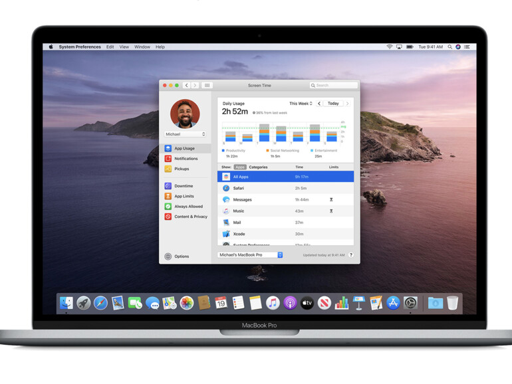Select the All Apps row
The width and height of the screenshot is (512, 384).
(285, 177)
